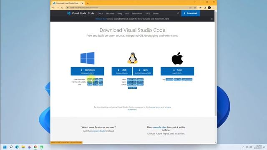The image size is (267, 150).
Task: Open a new browser tab
Action: [x=88, y=3]
